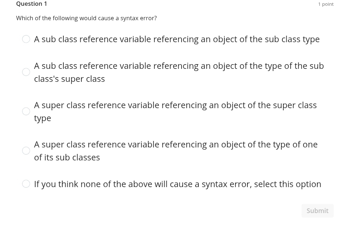Choose the third answer option's radio button
Image resolution: width=349 pixels, height=230 pixels.
tap(26, 111)
